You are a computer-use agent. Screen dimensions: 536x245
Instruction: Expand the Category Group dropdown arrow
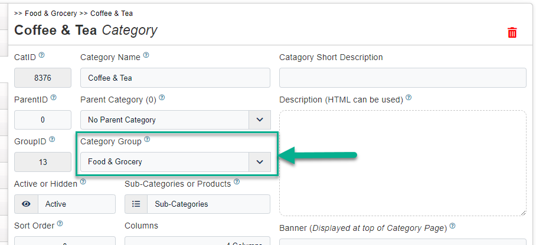[x=259, y=161]
